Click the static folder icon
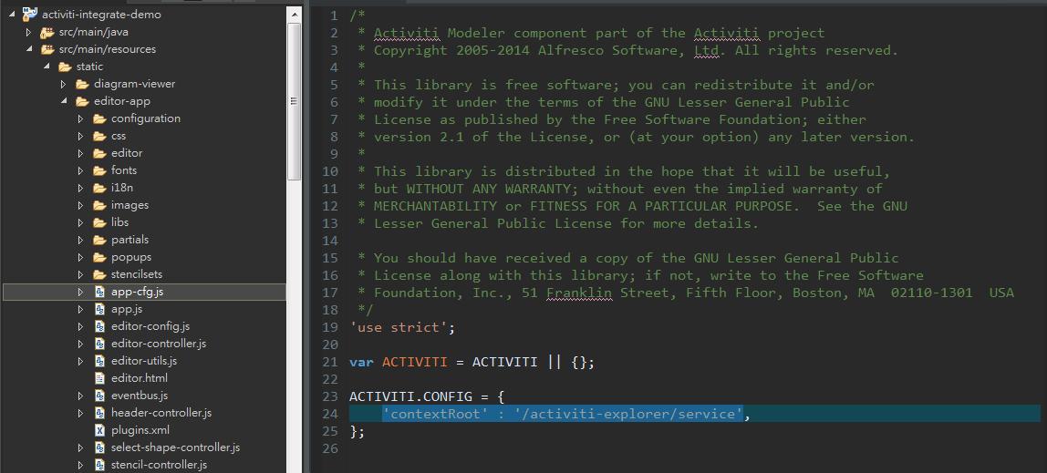This screenshot has width=1047, height=473. tap(65, 66)
